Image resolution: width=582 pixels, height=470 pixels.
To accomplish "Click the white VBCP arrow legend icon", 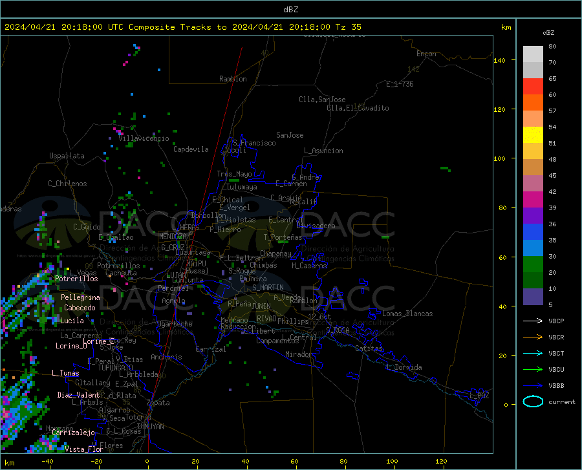I will 533,321.
